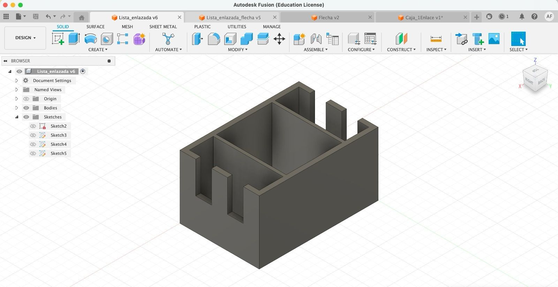
Task: Click the Insert Canvas image icon
Action: coord(494,39)
